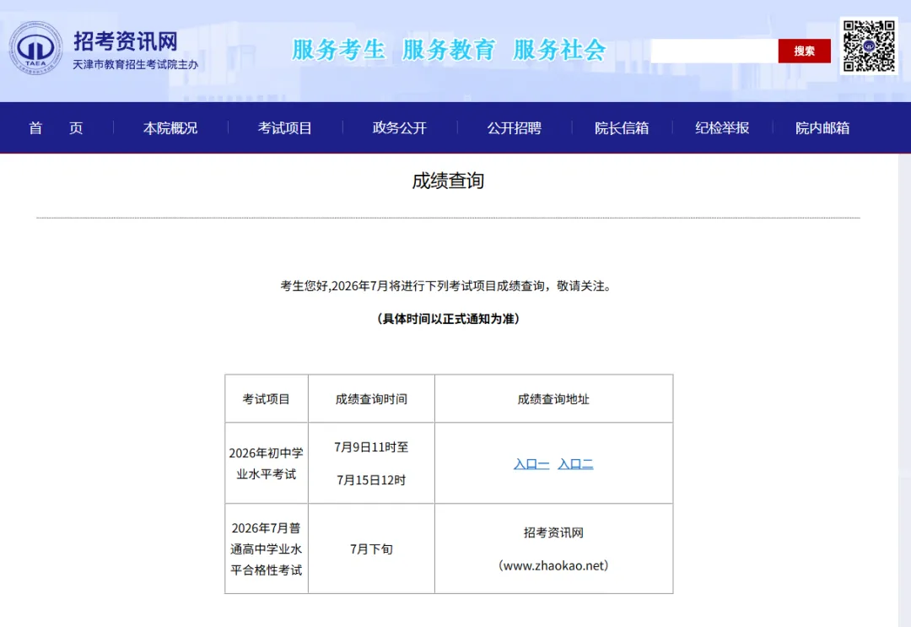
Task: Click the 招考资讯网 site title
Action: click(126, 41)
